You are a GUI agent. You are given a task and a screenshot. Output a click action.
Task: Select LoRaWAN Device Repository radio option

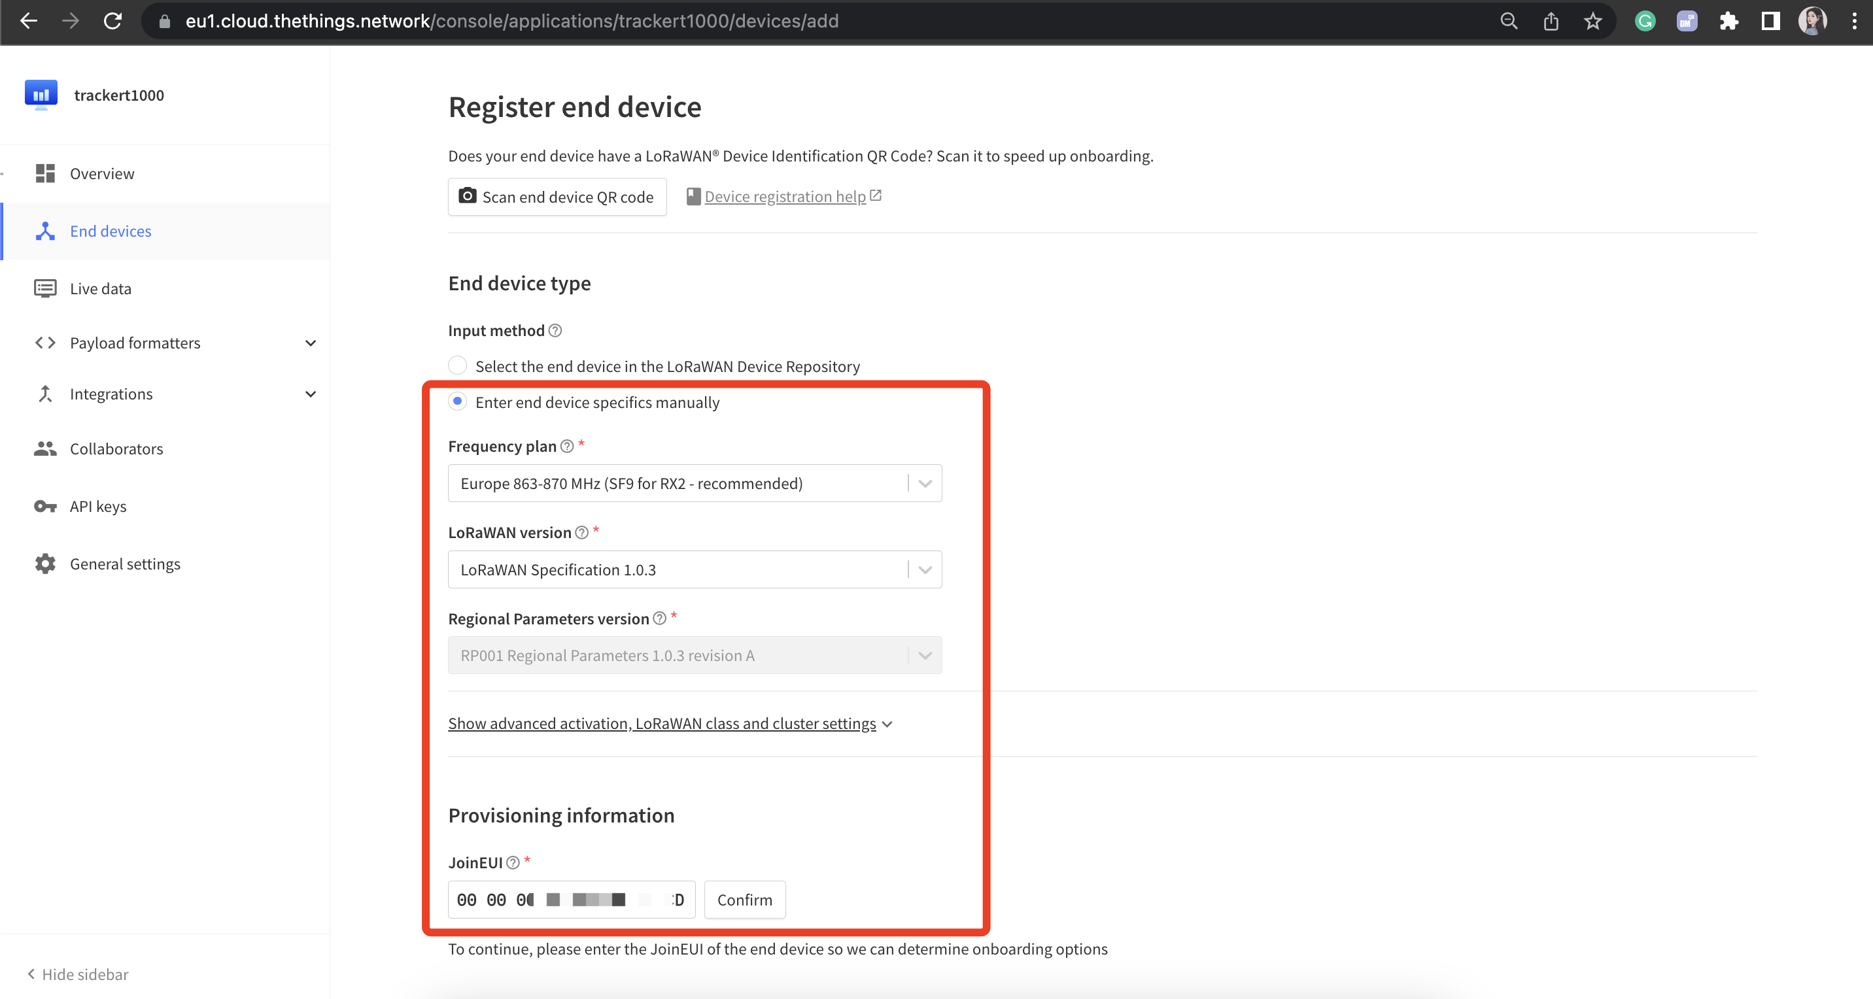(457, 365)
